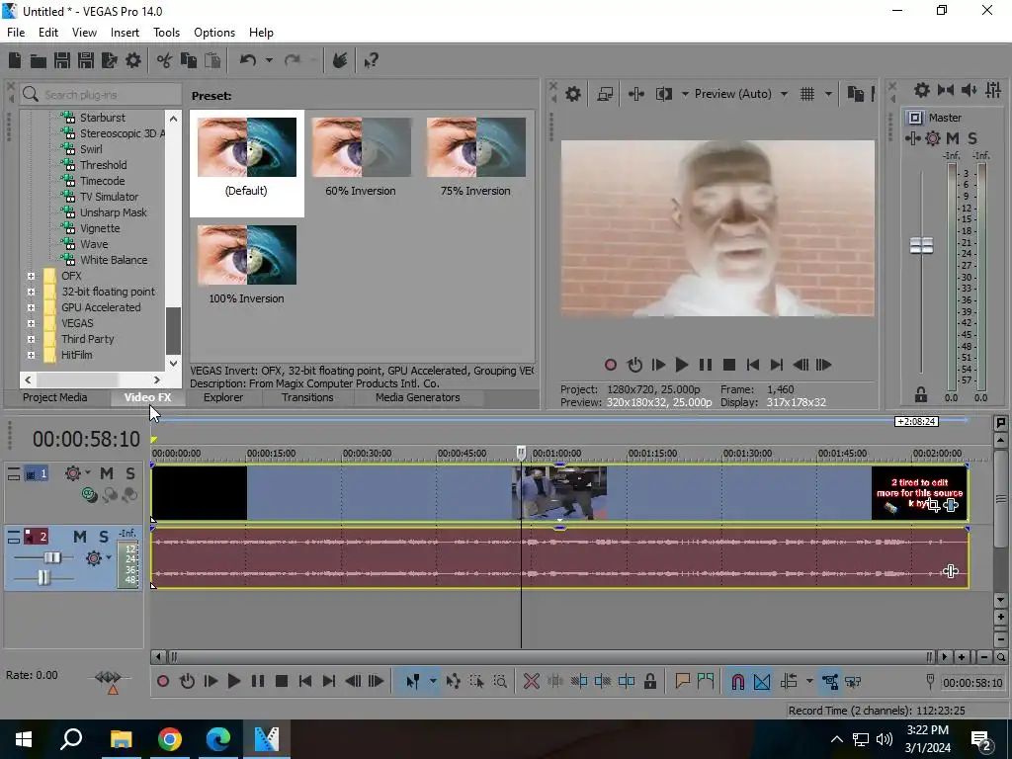The image size is (1012, 759).
Task: Open master bus audio properties gear
Action: click(x=922, y=90)
